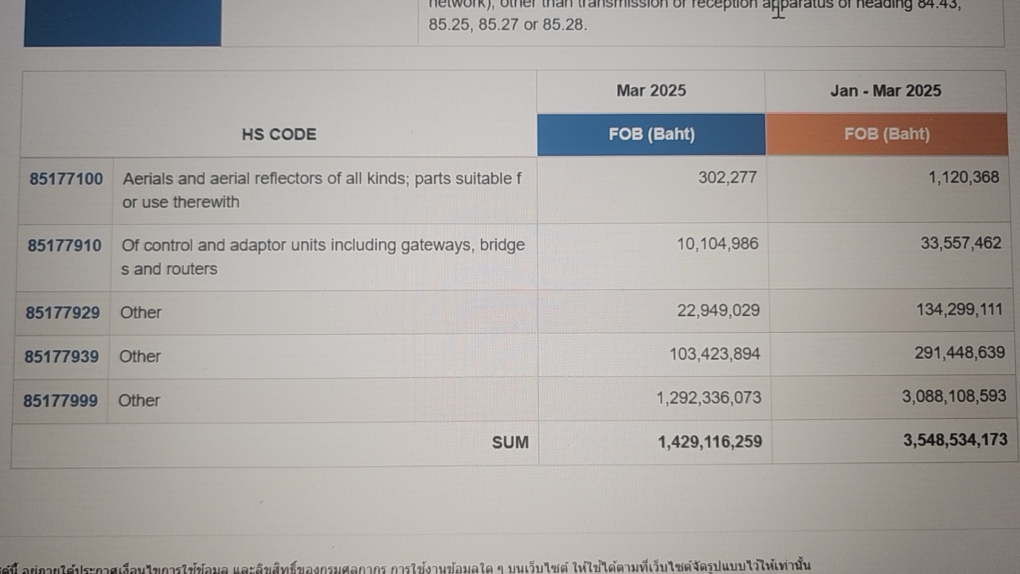
Task: Click HS code 85177929
Action: click(x=63, y=313)
